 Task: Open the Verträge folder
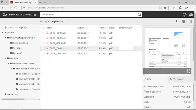pyautogui.click(x=16, y=48)
